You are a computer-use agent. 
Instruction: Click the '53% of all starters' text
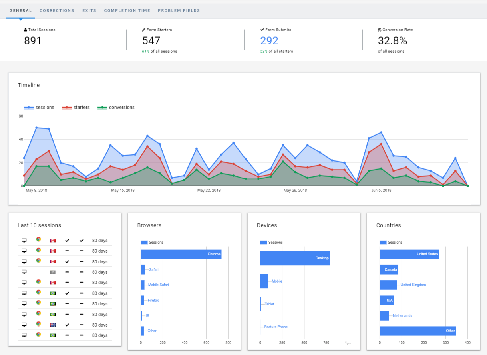(276, 51)
